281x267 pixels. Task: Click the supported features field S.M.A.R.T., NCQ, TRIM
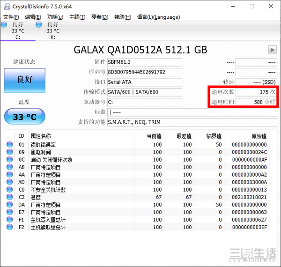click(x=192, y=122)
